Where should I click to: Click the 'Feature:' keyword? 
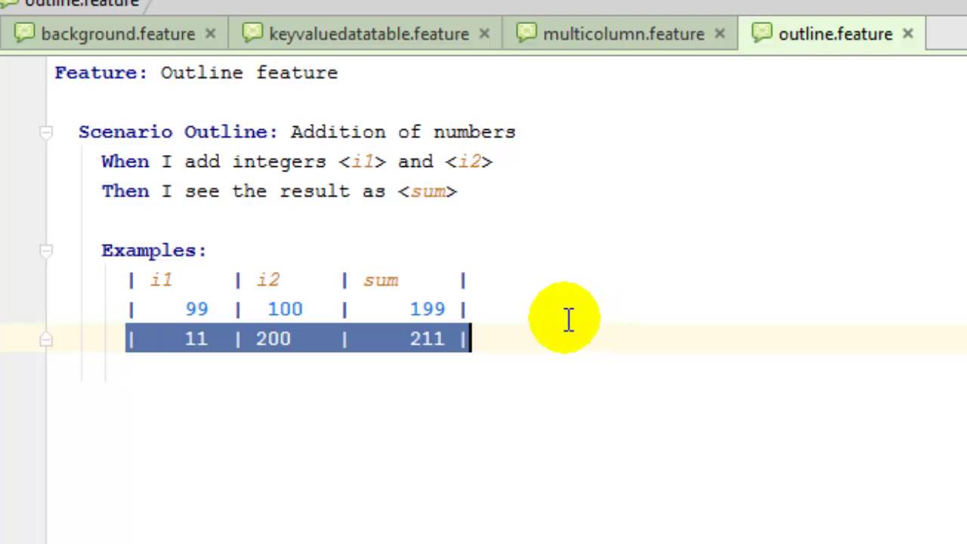[101, 73]
